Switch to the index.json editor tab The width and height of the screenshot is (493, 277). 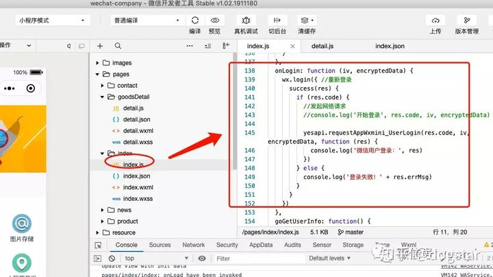(390, 46)
